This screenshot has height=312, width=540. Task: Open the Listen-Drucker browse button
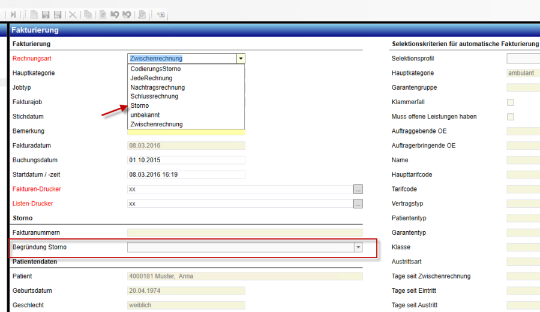click(x=358, y=204)
